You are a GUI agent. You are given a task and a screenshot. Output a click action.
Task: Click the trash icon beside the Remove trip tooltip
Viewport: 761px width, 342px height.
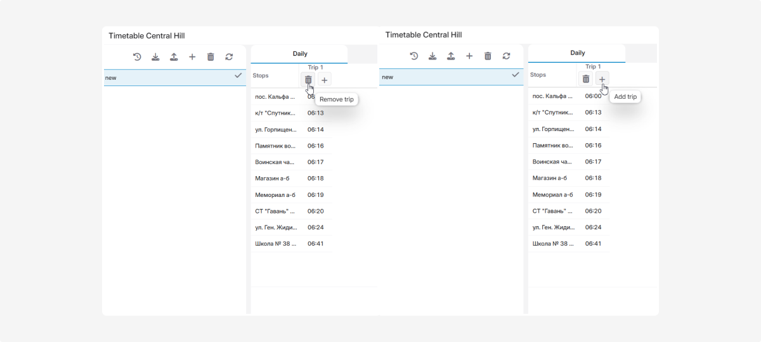(x=308, y=80)
